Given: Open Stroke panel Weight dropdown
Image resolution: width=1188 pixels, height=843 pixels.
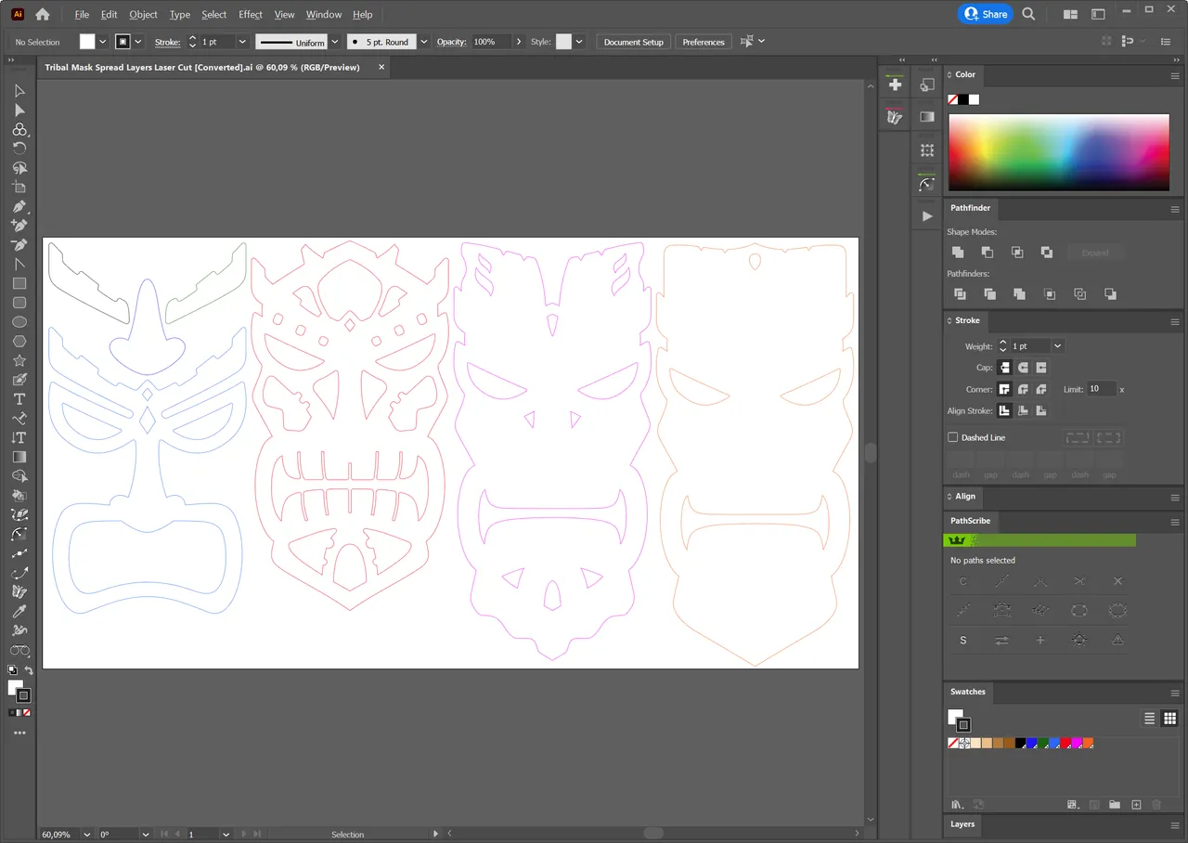Looking at the screenshot, I should (1057, 346).
